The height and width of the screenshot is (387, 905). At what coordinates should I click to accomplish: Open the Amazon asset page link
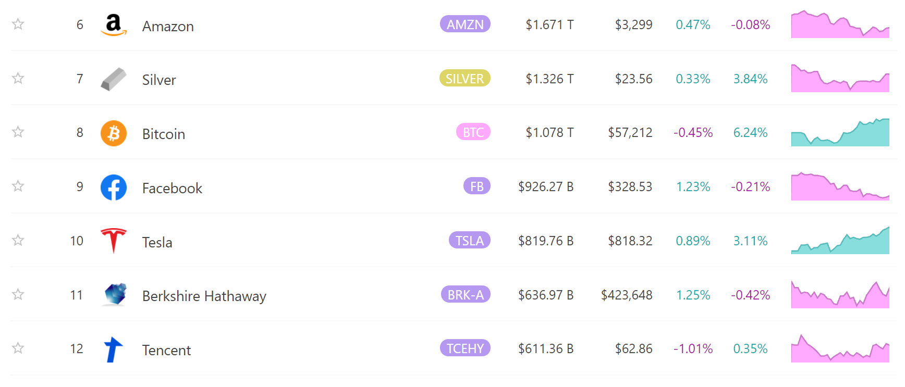[168, 26]
